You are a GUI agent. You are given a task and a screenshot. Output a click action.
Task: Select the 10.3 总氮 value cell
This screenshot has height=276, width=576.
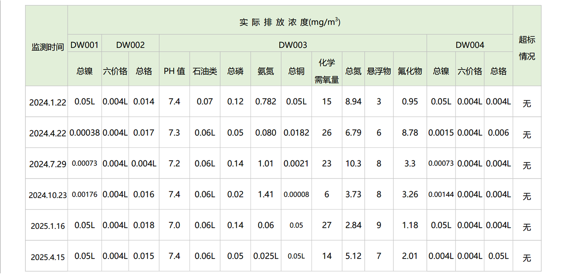pos(353,163)
